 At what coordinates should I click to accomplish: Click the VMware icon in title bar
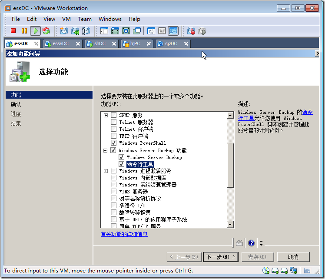(x=8, y=8)
